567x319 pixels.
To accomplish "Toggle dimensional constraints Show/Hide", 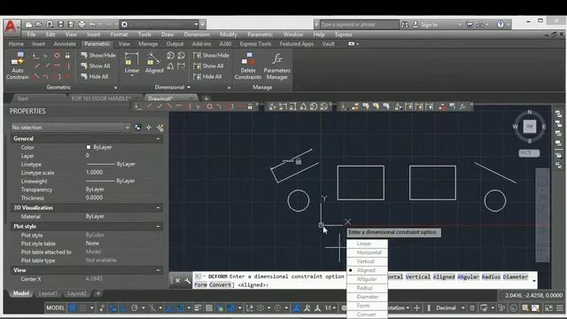I will click(x=212, y=55).
